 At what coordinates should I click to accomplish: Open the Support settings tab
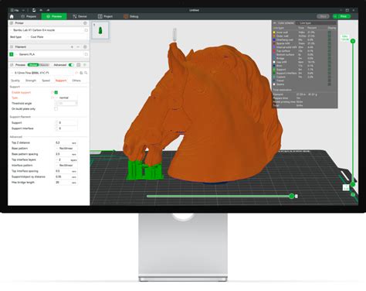coord(61,80)
